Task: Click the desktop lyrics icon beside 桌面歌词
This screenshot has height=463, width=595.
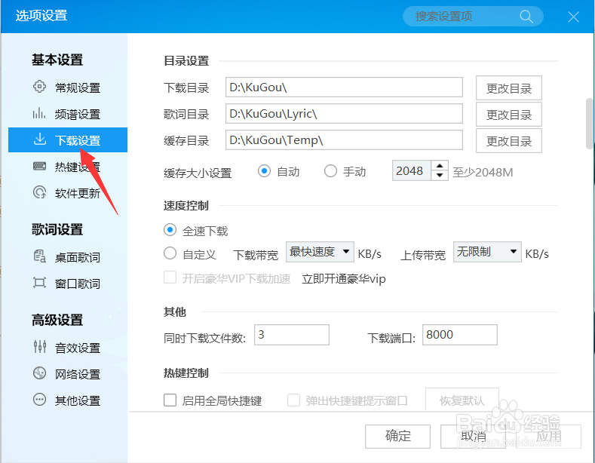Action: point(39,256)
